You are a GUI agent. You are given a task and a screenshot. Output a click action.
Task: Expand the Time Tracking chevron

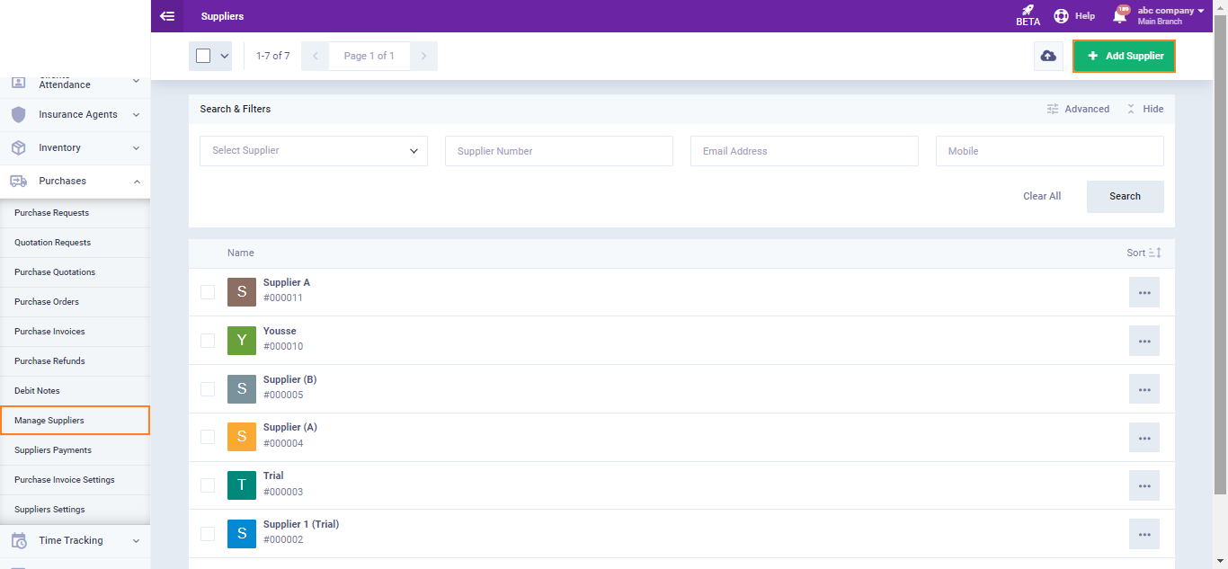(137, 540)
